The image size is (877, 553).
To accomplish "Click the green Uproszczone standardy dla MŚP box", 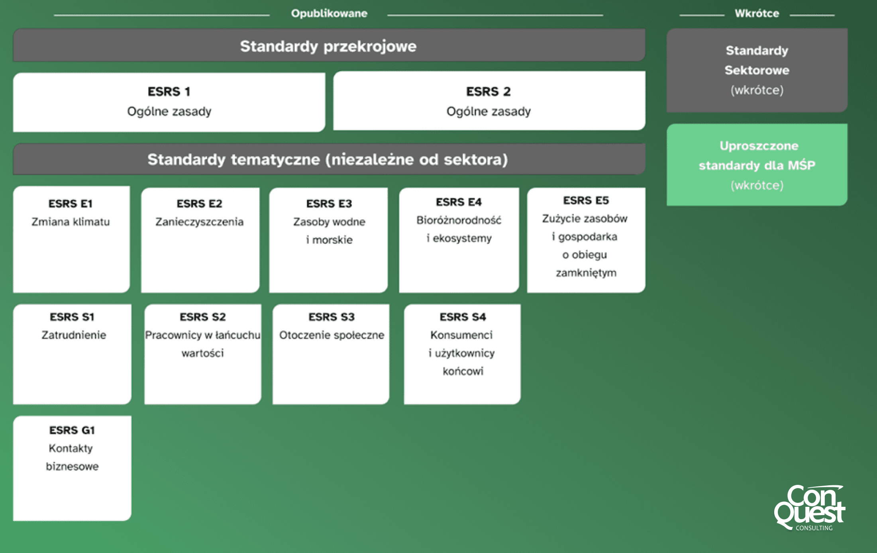I will coord(757,165).
